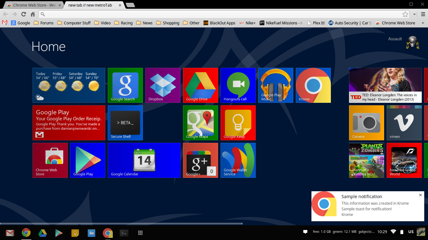428x240 pixels.
Task: Expand the Computer Stuff bookmark folder
Action: 74,23
